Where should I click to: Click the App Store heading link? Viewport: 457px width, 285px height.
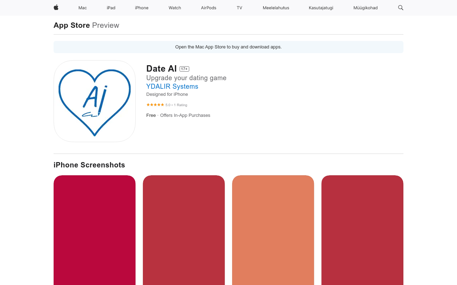coord(72,25)
